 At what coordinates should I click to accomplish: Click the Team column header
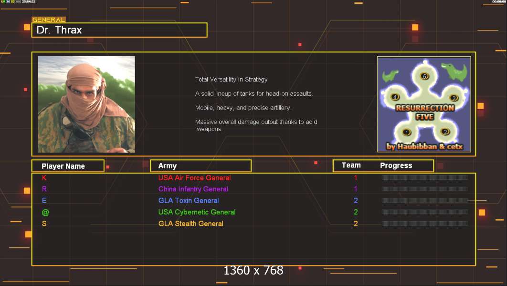pos(351,165)
